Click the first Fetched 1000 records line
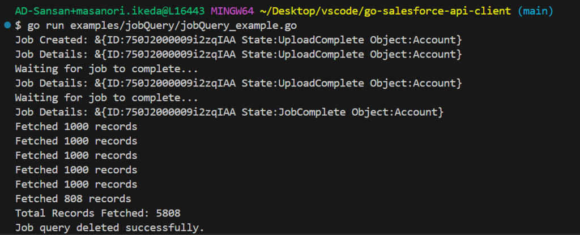 pos(76,127)
